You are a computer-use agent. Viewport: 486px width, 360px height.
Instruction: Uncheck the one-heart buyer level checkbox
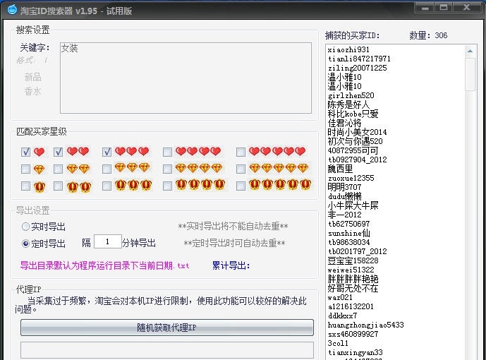(x=26, y=152)
